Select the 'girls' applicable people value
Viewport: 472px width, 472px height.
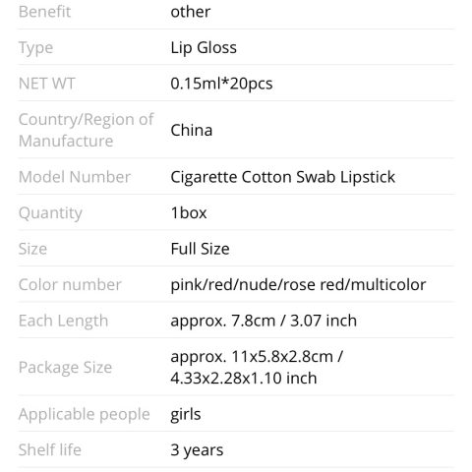pos(186,415)
